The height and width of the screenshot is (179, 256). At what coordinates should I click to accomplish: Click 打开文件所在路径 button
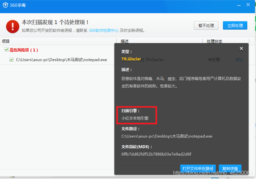coord(198,168)
